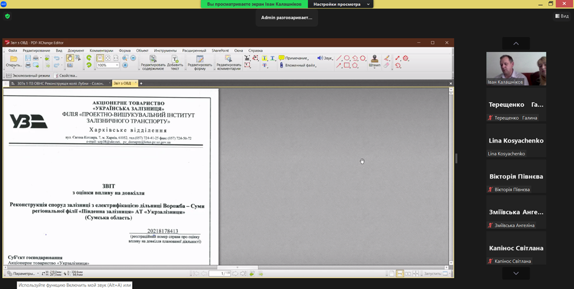
Task: Click the Редактировать содержимое button
Action: coord(153,62)
